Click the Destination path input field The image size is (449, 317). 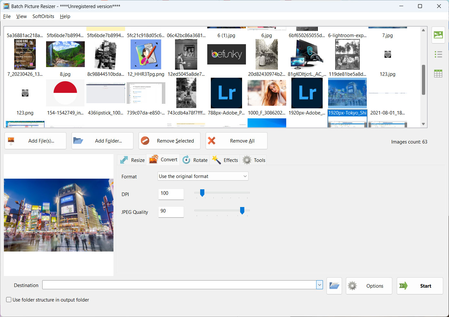click(x=180, y=285)
